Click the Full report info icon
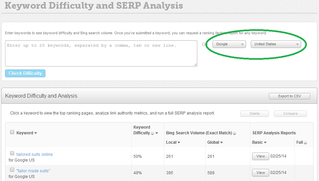 [306, 143]
